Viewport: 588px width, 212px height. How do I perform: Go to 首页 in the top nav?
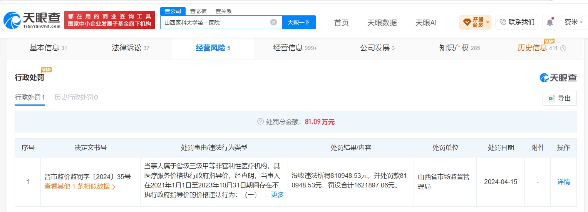(x=341, y=23)
